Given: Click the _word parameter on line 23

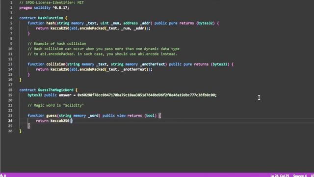Looking at the screenshot, I should click(93, 116).
